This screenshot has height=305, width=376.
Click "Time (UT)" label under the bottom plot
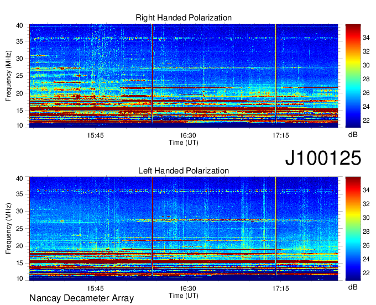(x=184, y=296)
